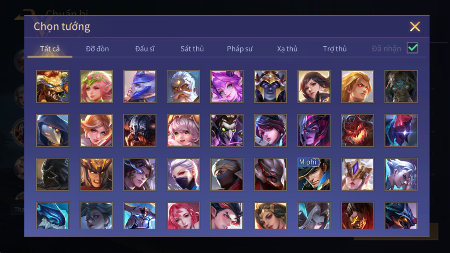
Task: Choose the red lava demon hero portrait
Action: 357,131
